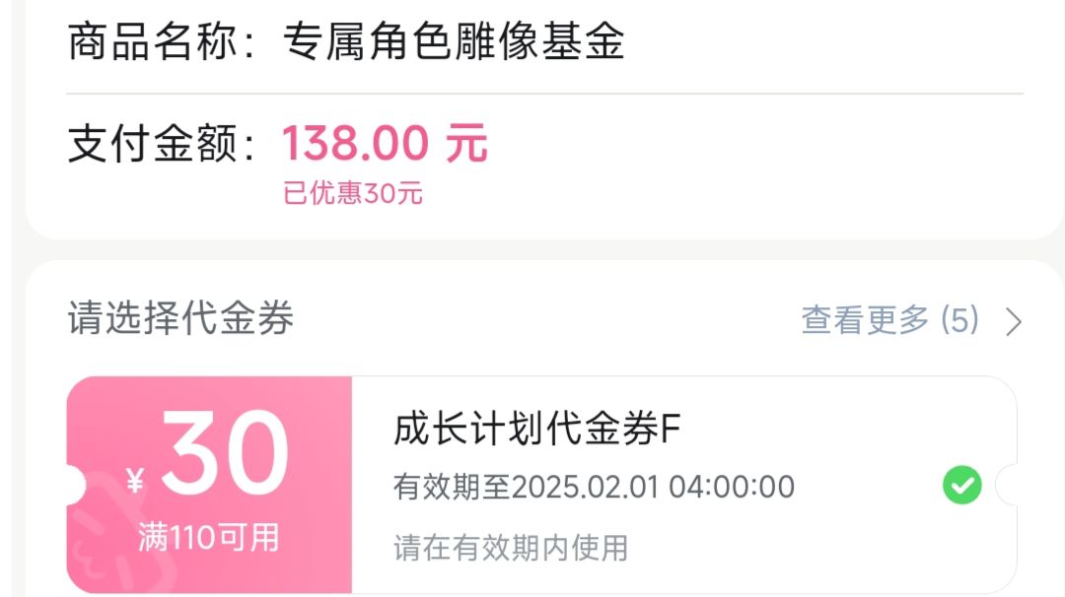Image resolution: width=1065 pixels, height=597 pixels.
Task: Click the divider line under the product name
Action: [544, 94]
